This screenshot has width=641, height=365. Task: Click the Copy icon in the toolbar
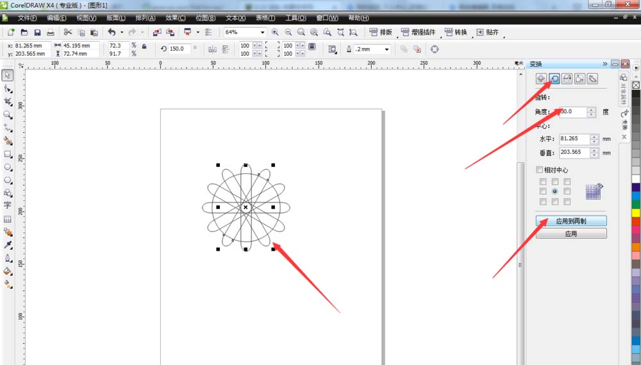coord(81,32)
